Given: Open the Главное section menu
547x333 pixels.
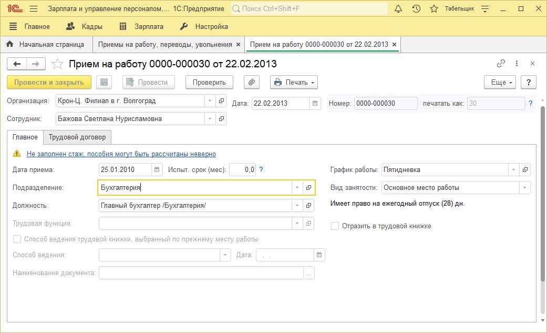Looking at the screenshot, I should point(29,26).
